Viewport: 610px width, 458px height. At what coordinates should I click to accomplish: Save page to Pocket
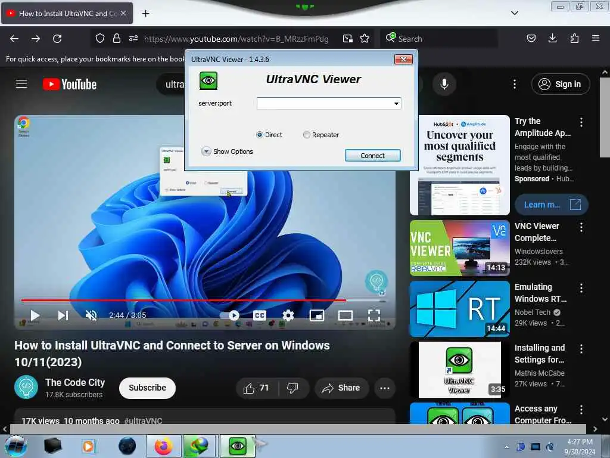[531, 39]
